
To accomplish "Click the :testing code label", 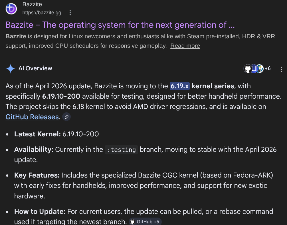I will tap(121, 150).
